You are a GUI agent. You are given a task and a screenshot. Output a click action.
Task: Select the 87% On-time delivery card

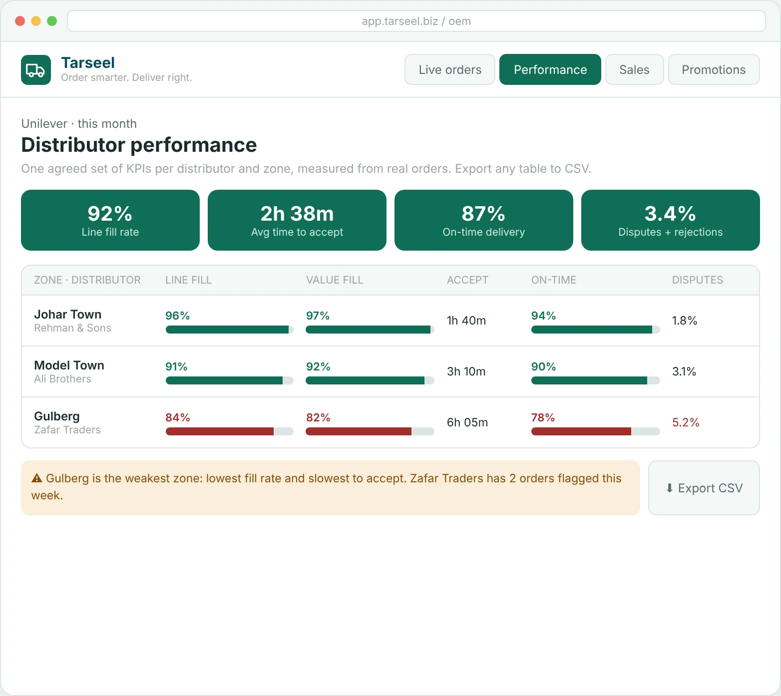(484, 220)
